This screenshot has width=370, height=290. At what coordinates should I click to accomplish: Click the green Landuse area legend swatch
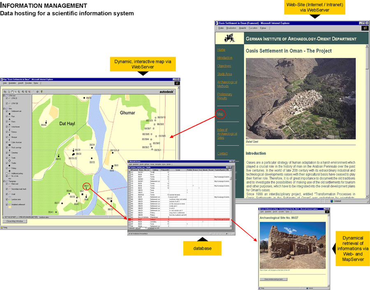click(x=10, y=202)
